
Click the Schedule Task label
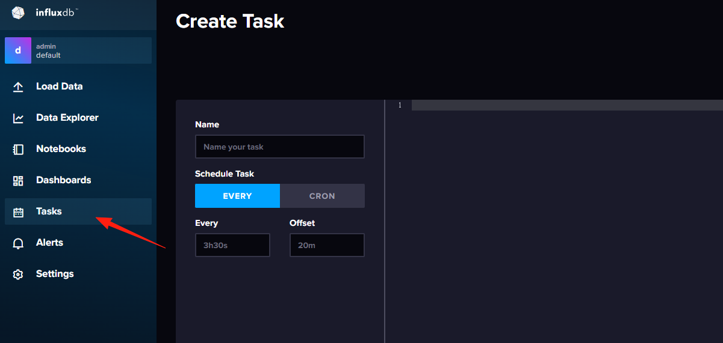click(x=225, y=174)
